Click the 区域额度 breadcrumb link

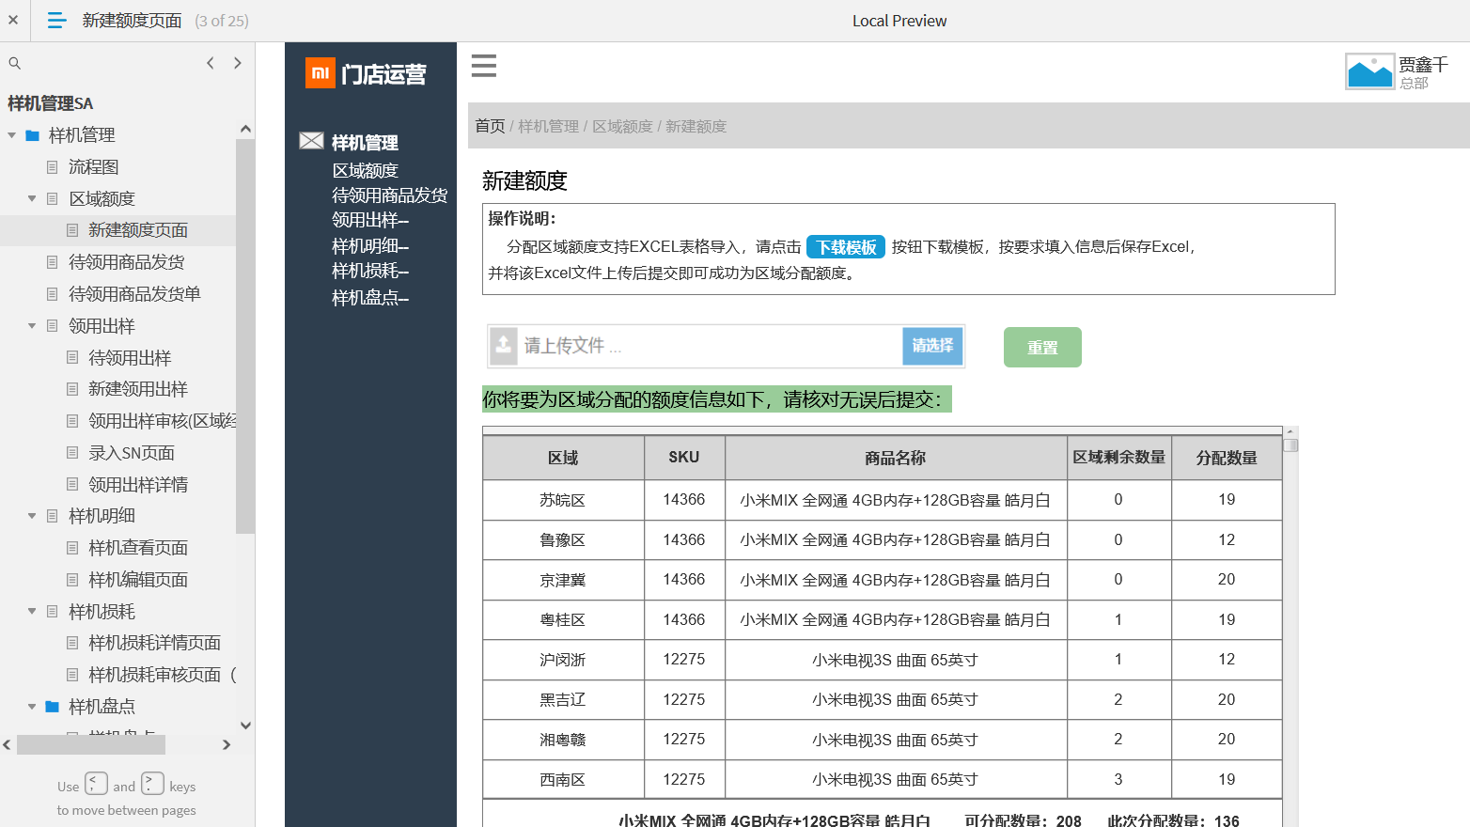pyautogui.click(x=622, y=126)
